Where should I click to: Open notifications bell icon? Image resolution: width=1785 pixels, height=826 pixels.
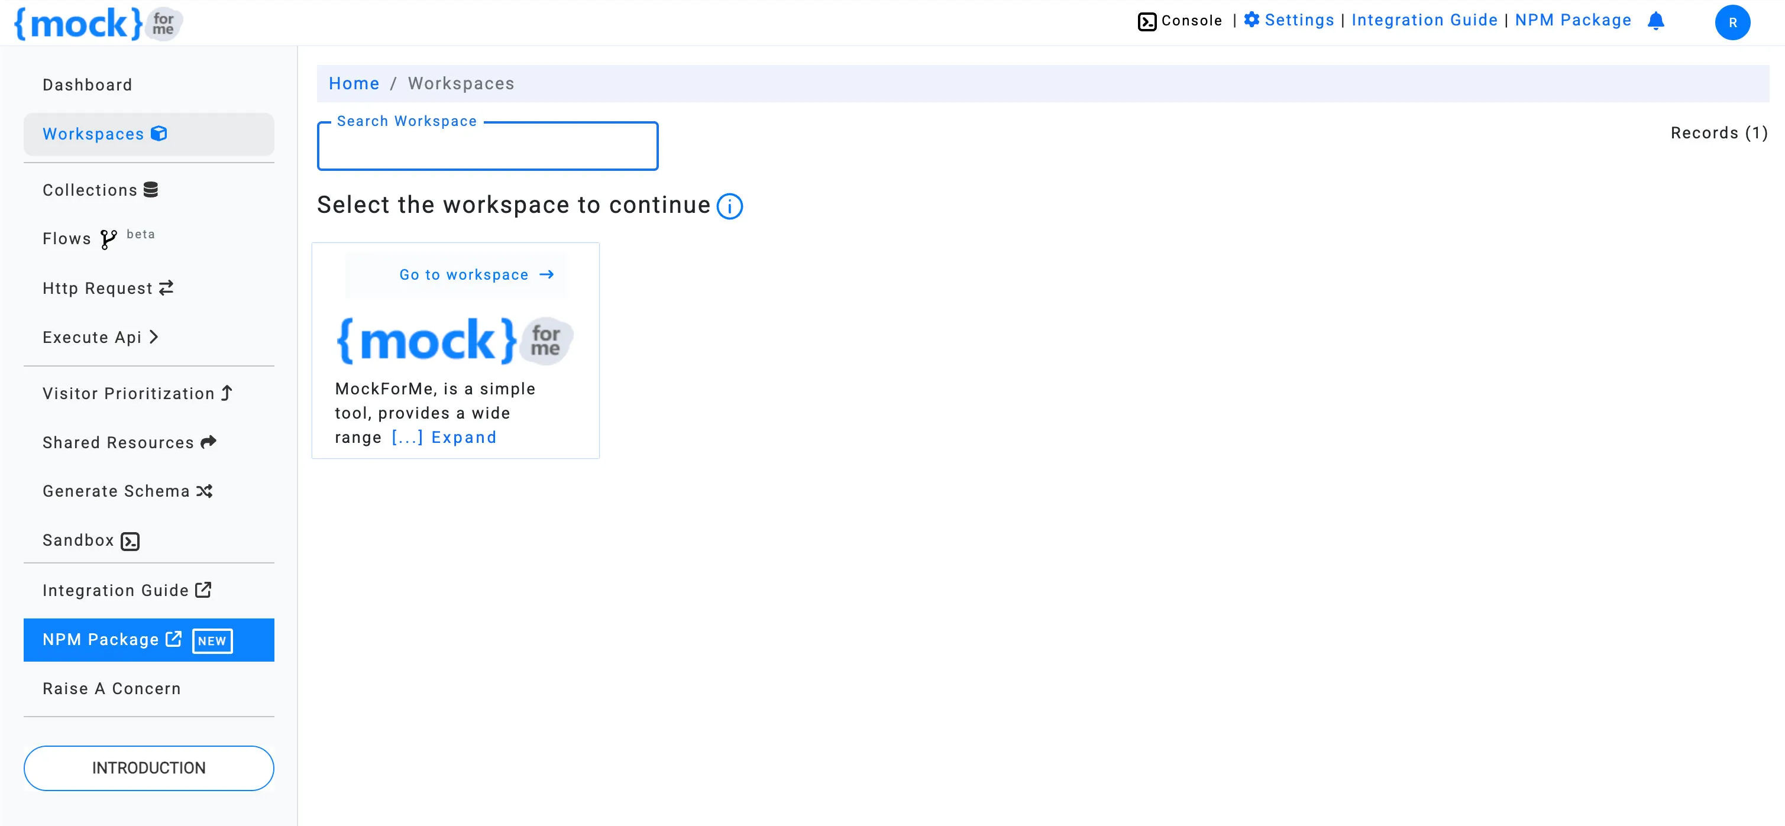(1656, 21)
